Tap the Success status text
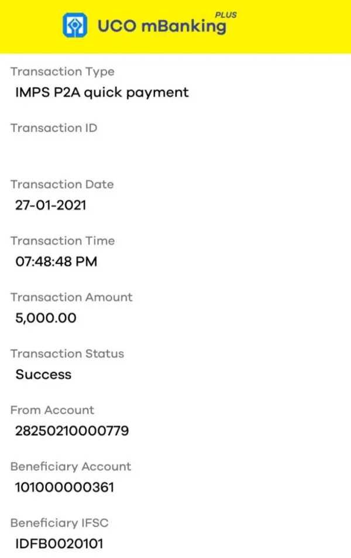The width and height of the screenshot is (351, 558). (x=43, y=375)
